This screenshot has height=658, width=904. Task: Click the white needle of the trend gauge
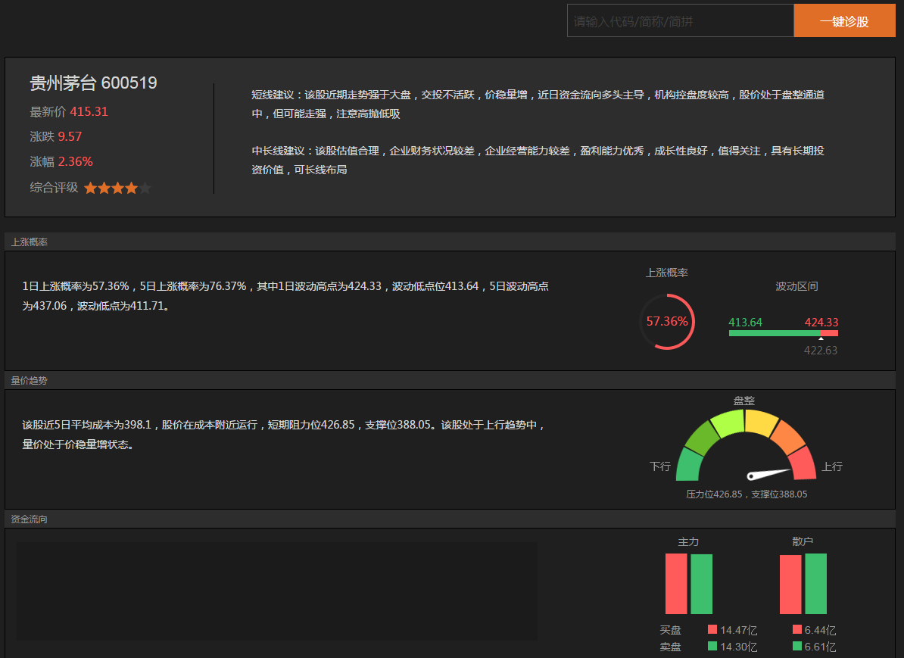point(768,474)
